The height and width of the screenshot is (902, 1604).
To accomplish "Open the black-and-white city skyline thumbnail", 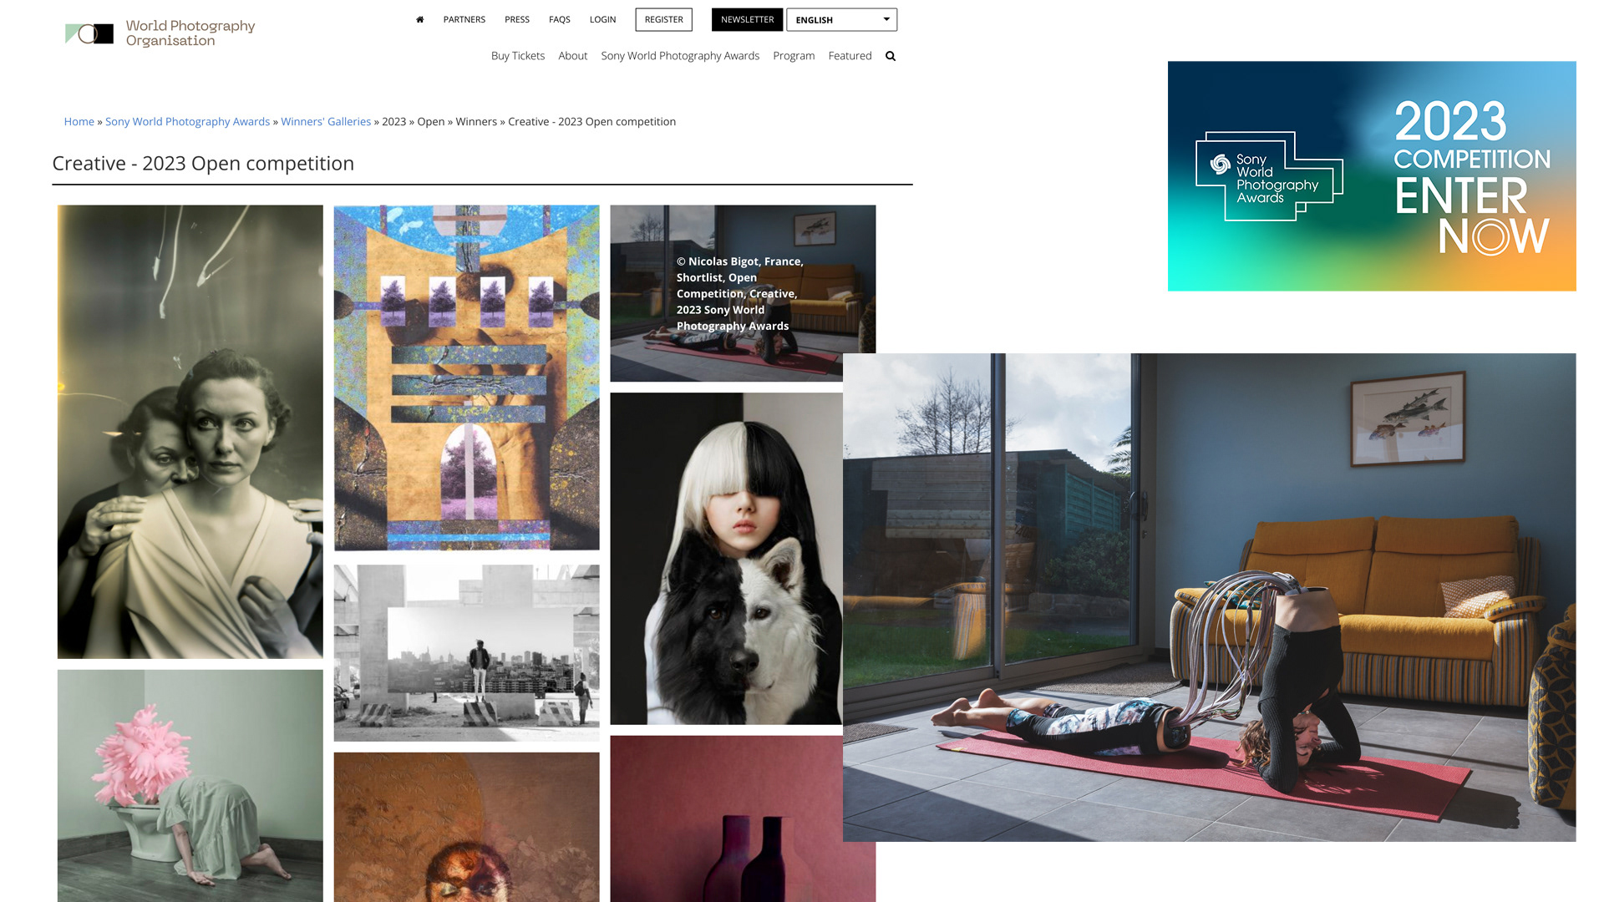I will [466, 653].
